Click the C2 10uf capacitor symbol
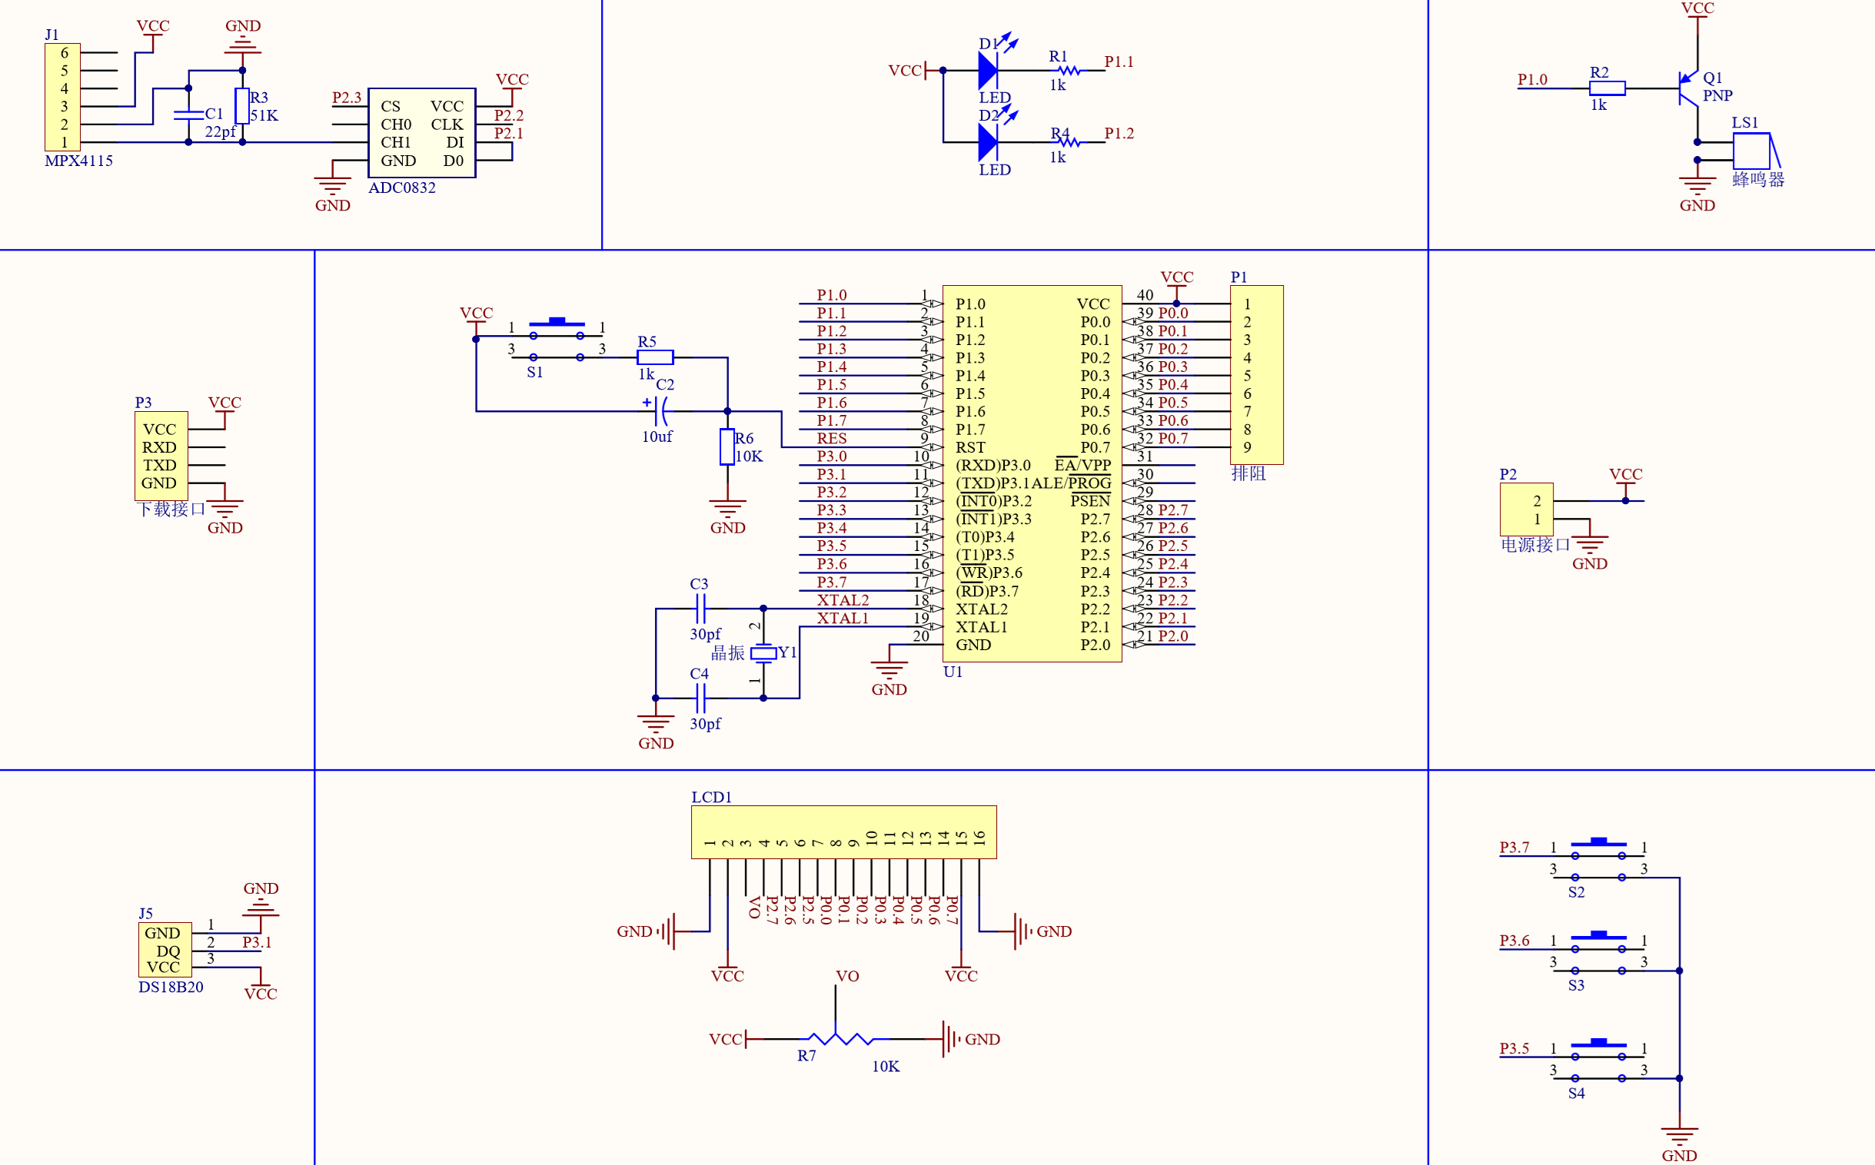This screenshot has width=1875, height=1165. (661, 411)
